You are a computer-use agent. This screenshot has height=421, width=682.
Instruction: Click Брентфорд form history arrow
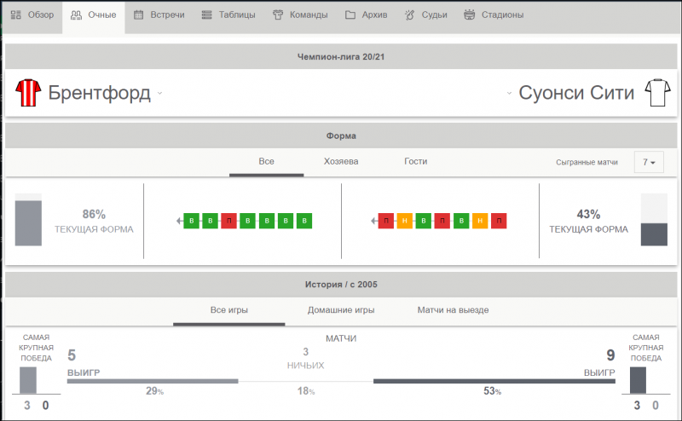179,221
